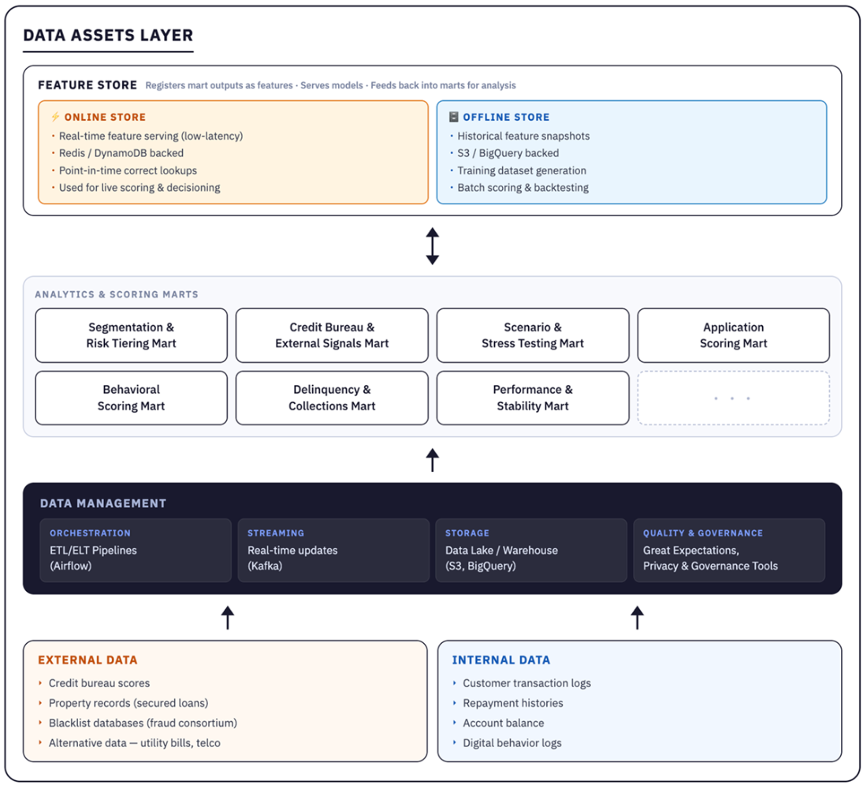The width and height of the screenshot is (867, 789).
Task: Choose the Application Scoring Mart box
Action: click(x=733, y=335)
